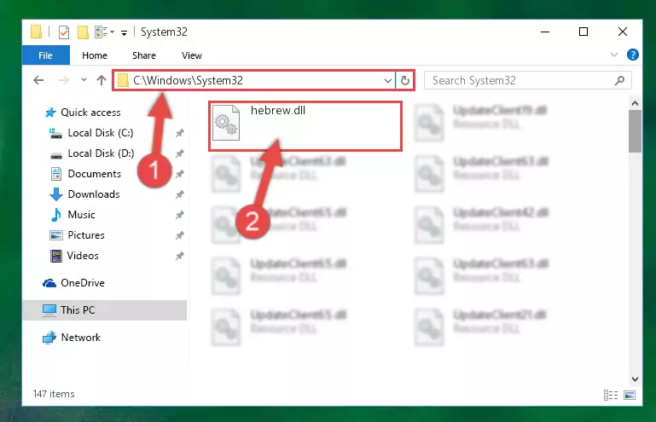This screenshot has height=422, width=656.
Task: Open the Help question mark icon
Action: point(633,55)
